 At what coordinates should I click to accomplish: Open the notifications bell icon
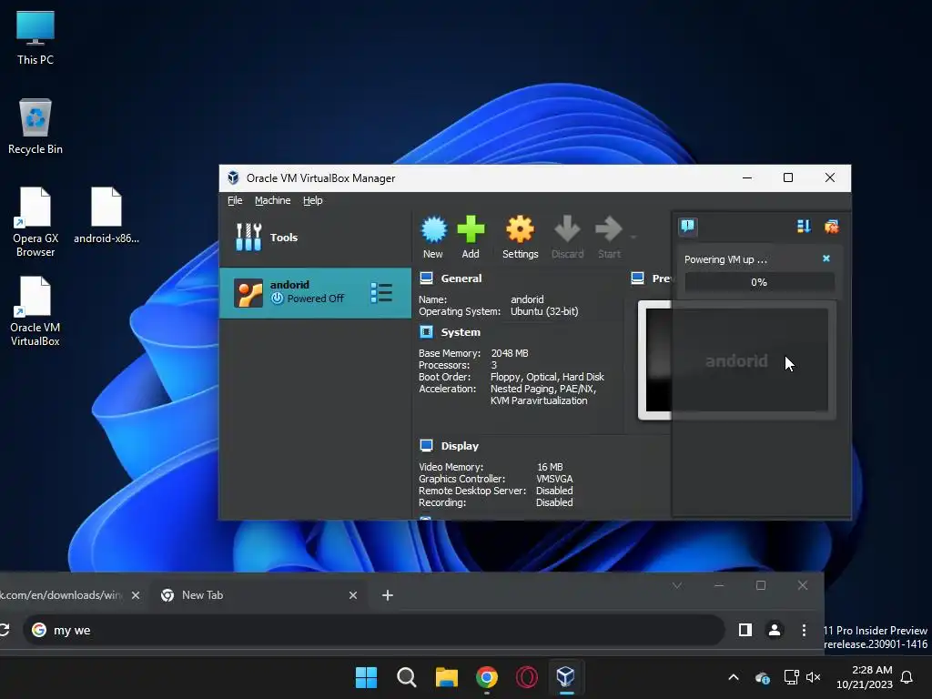point(907,677)
